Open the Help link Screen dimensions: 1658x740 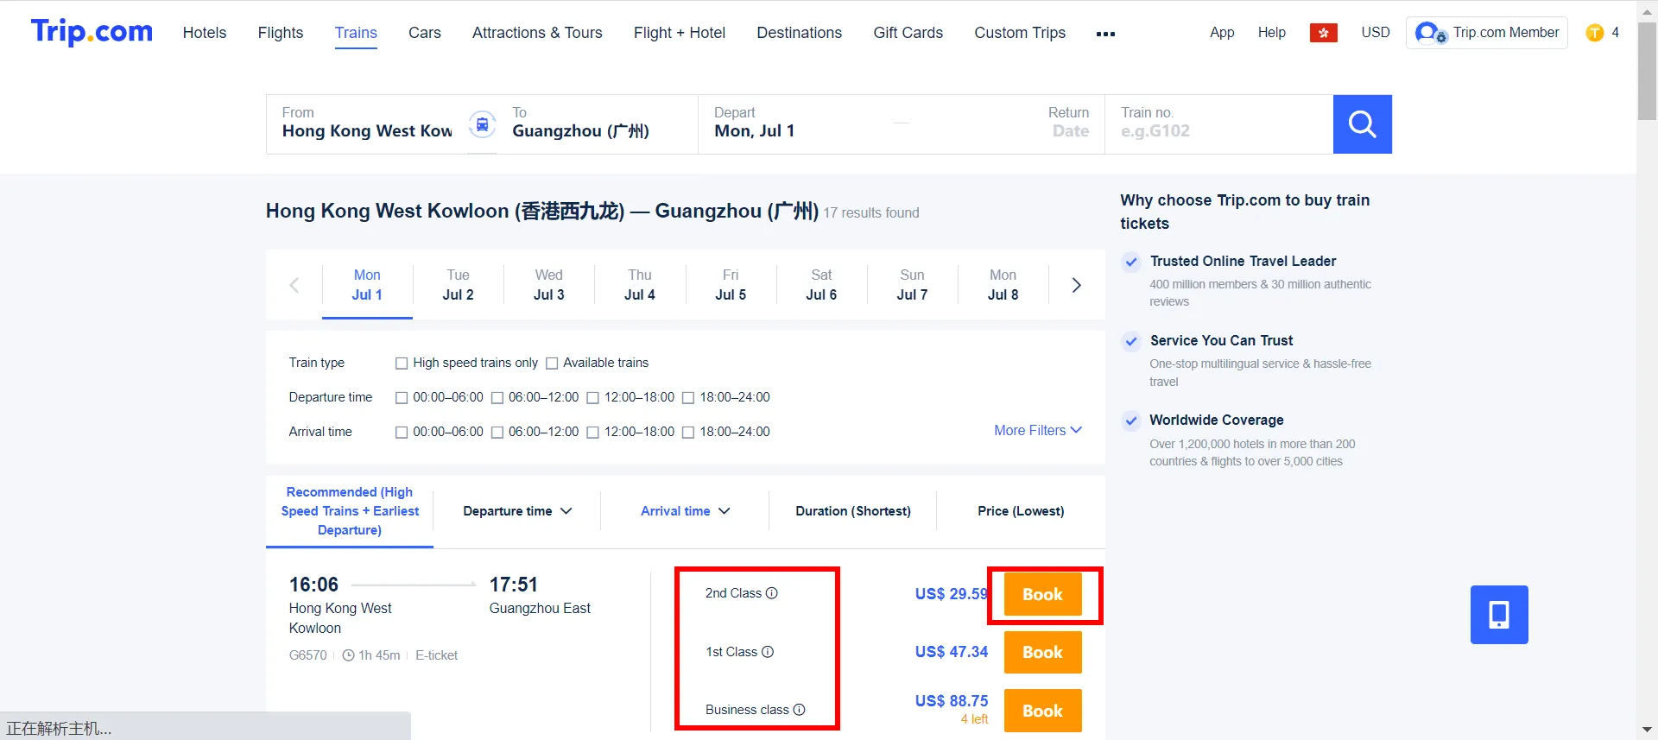[1271, 32]
